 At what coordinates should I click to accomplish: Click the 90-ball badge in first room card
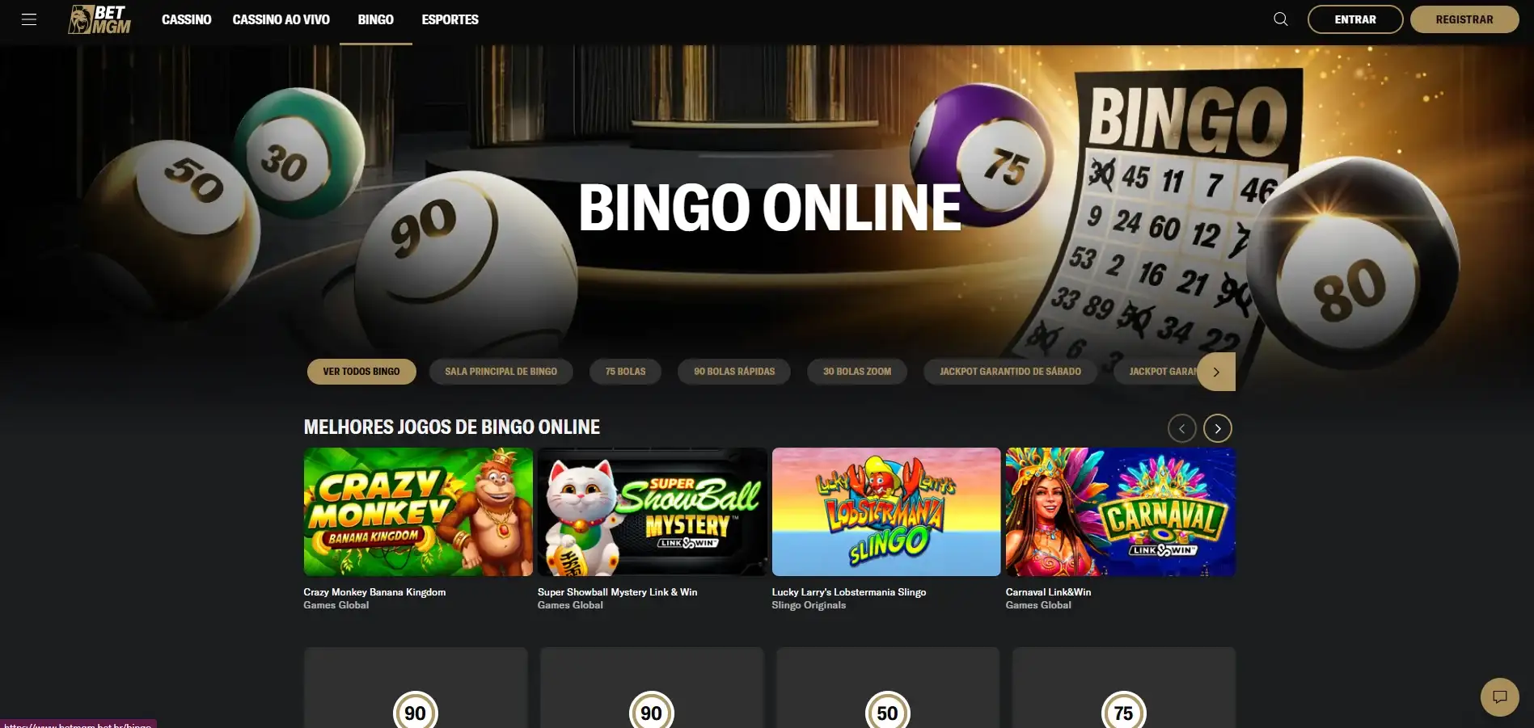415,710
